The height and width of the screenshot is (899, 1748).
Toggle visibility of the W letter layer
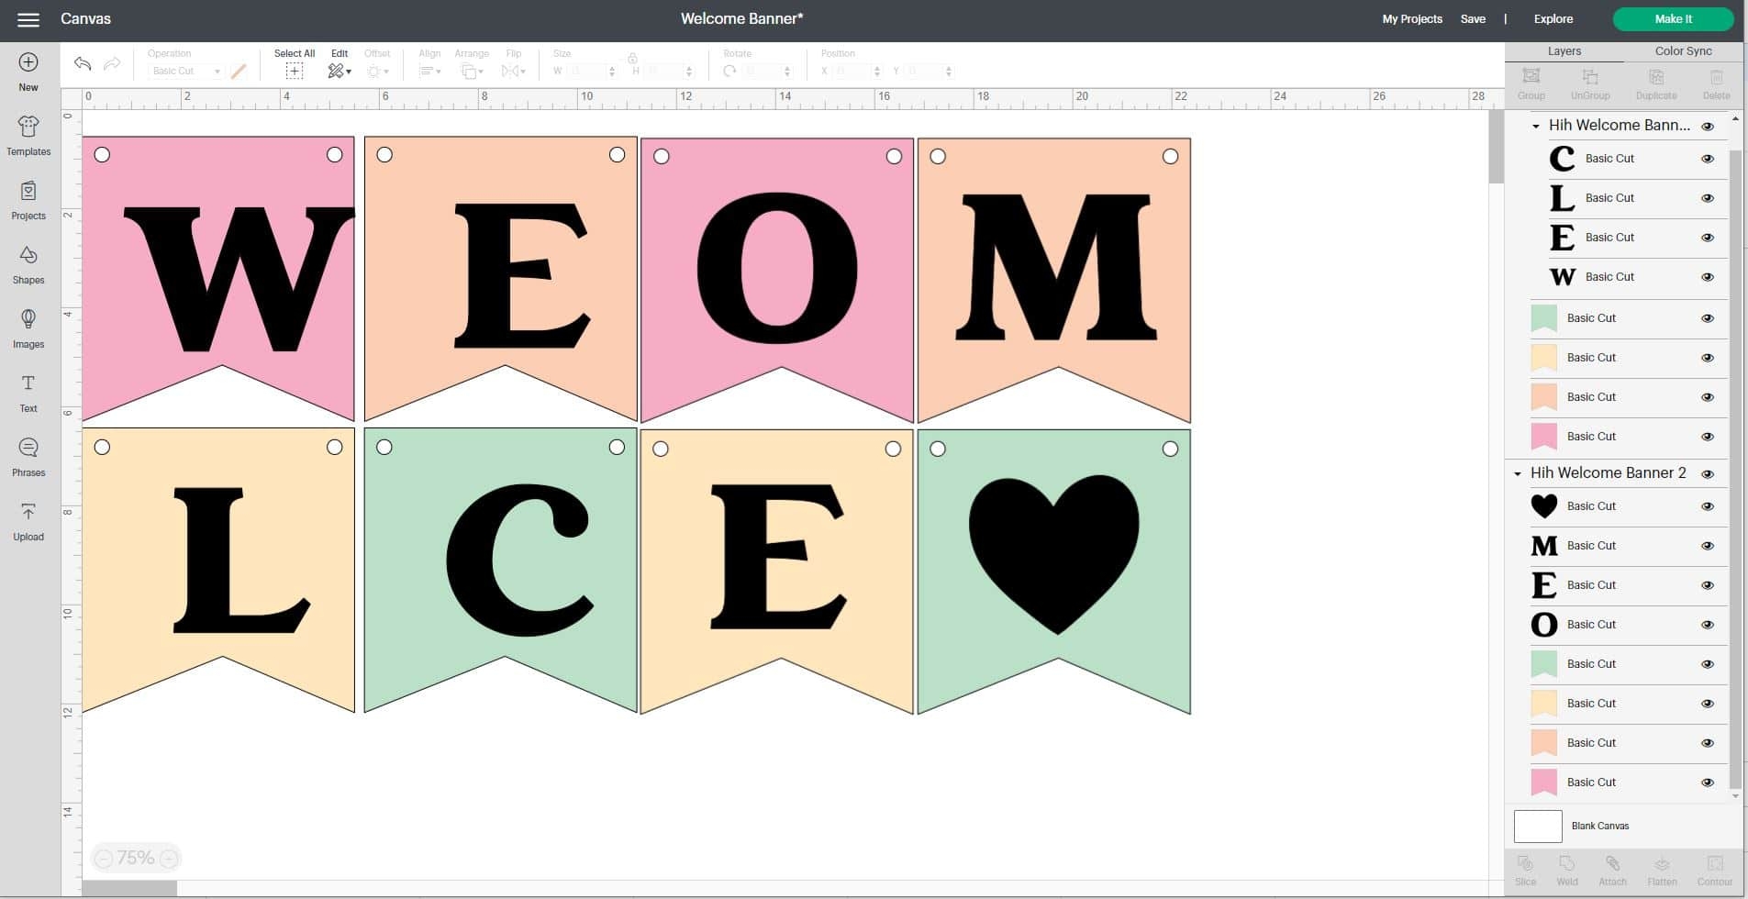1708,277
